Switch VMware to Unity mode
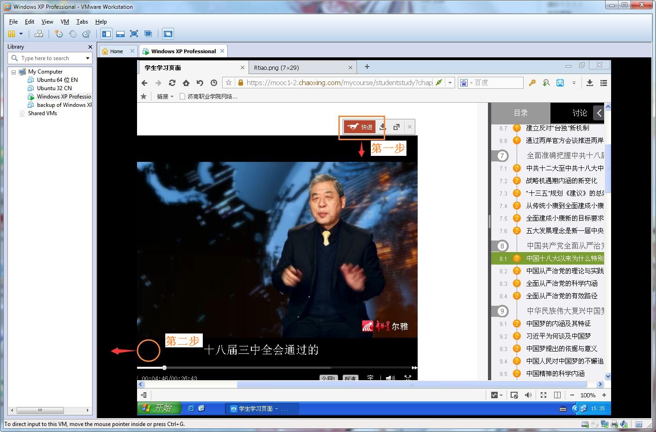 148,34
